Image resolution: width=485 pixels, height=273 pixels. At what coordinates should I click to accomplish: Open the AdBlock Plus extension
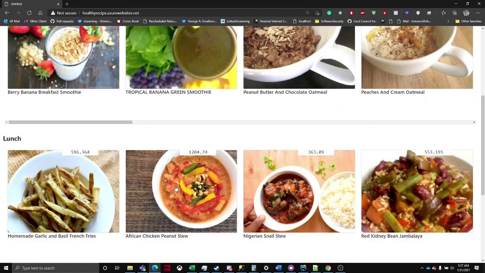[362, 13]
